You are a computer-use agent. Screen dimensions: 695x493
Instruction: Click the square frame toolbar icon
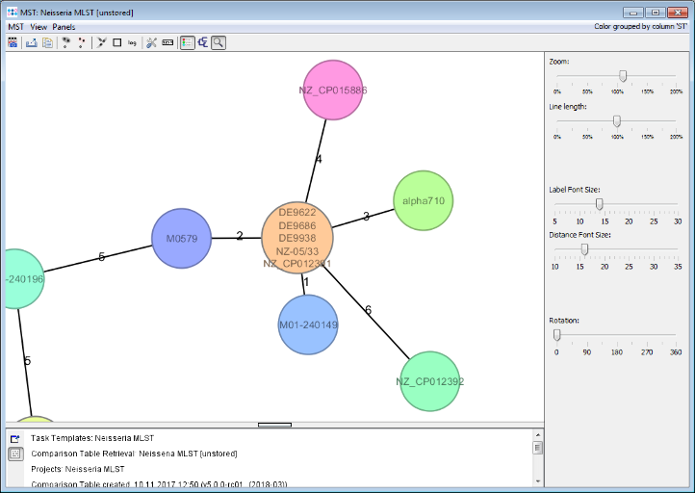[116, 42]
